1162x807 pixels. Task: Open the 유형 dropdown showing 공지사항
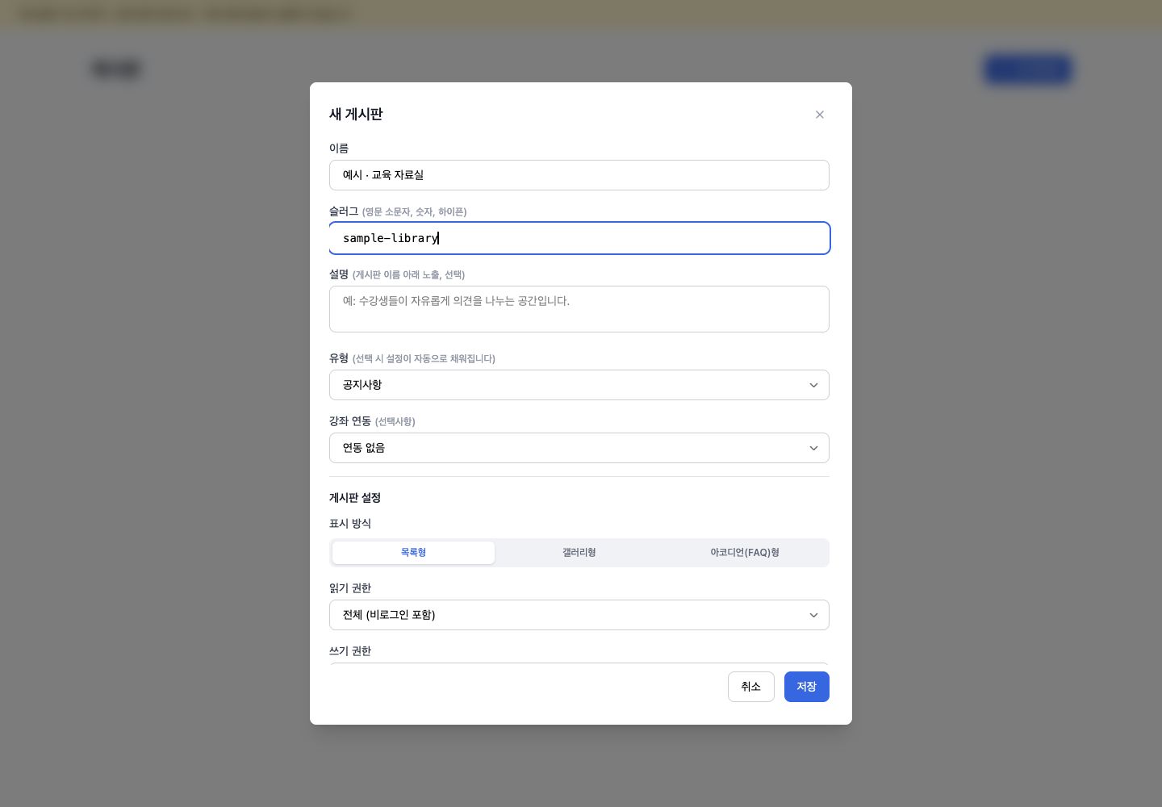(x=579, y=385)
